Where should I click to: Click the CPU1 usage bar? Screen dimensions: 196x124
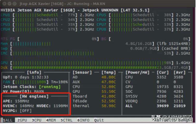coord(45,15)
